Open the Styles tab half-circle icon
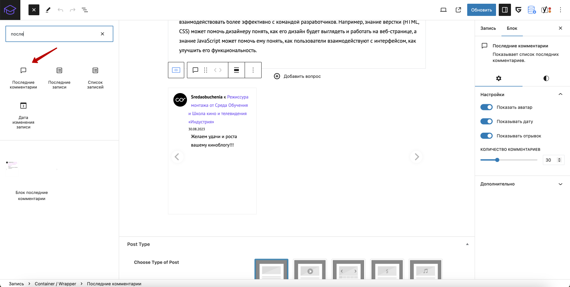The height and width of the screenshot is (287, 570). pyautogui.click(x=546, y=79)
